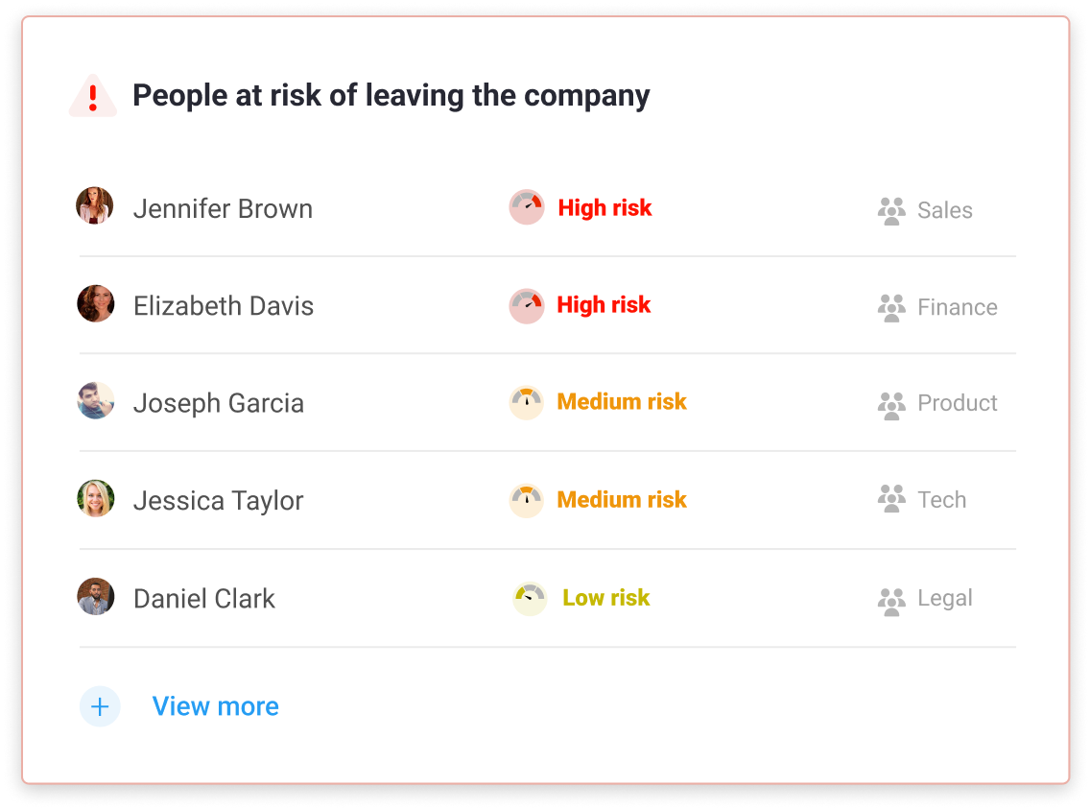This screenshot has width=1090, height=810.
Task: Open the Daniel Clark employee name
Action: click(x=203, y=599)
